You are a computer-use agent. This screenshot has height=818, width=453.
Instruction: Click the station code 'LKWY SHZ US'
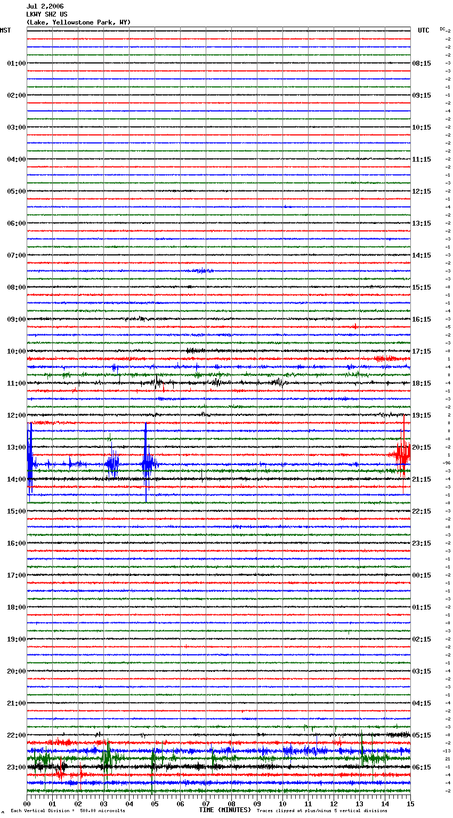point(47,14)
